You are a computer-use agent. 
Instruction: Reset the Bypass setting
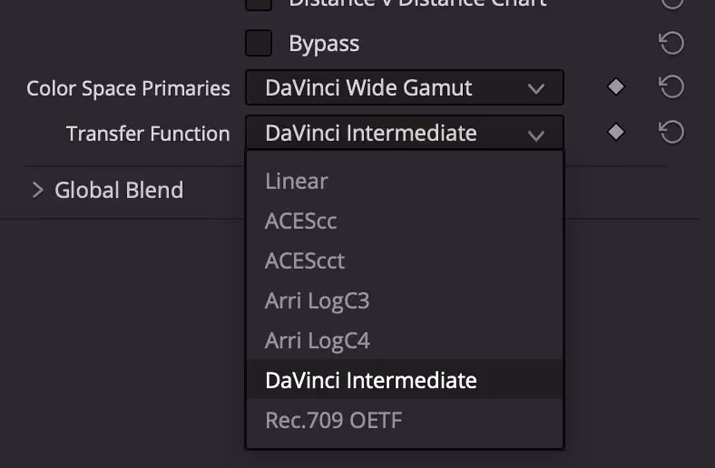point(671,43)
